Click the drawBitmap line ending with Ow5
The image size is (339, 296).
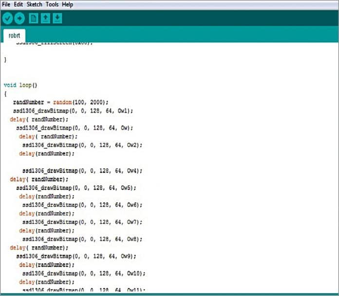pyautogui.click(x=76, y=188)
